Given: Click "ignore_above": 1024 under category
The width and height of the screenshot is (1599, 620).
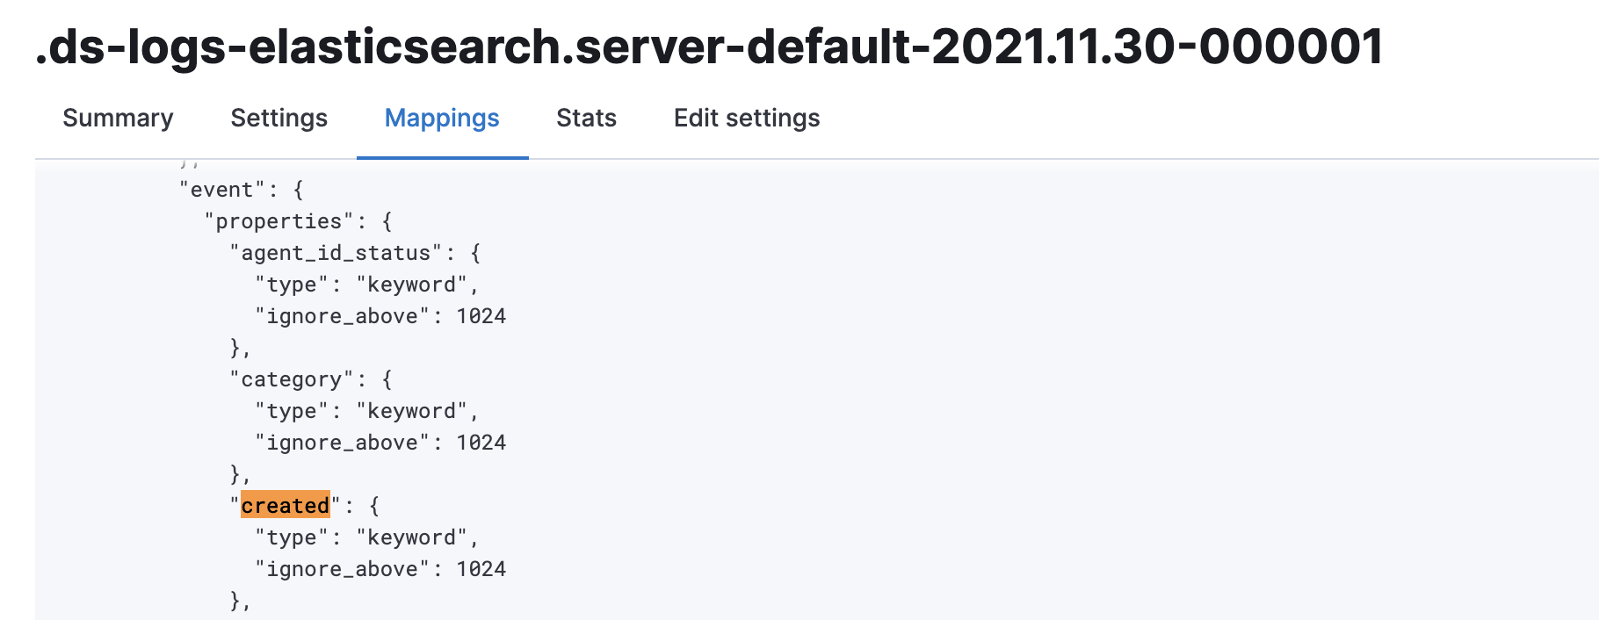Looking at the screenshot, I should click(x=380, y=443).
